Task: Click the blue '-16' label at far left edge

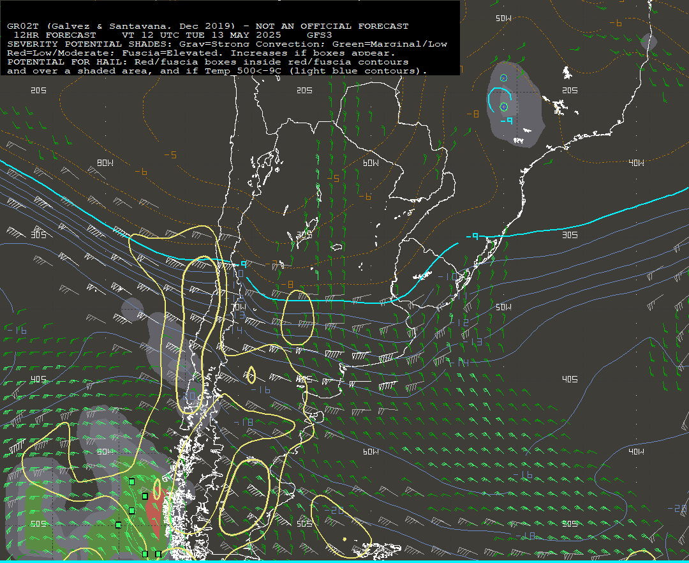Action: [x=17, y=330]
